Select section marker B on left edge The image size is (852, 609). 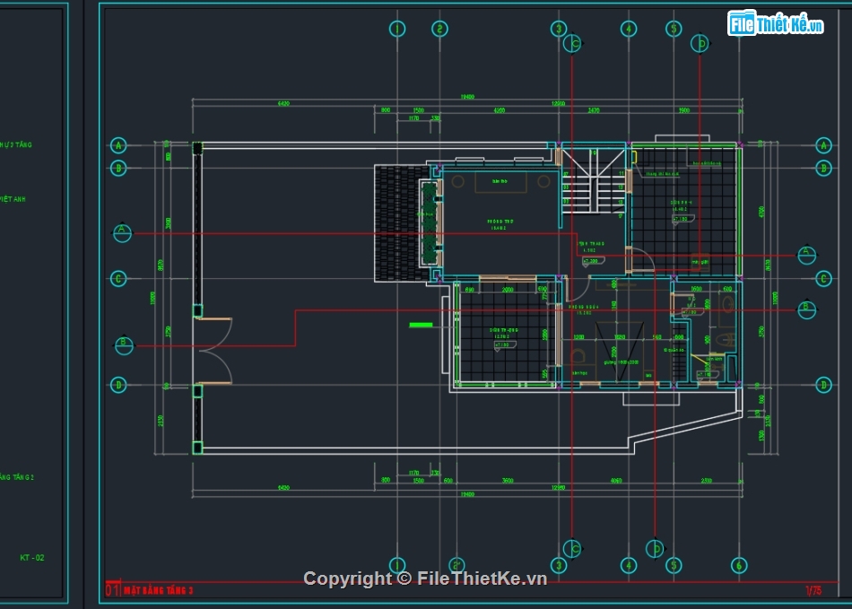(x=123, y=344)
